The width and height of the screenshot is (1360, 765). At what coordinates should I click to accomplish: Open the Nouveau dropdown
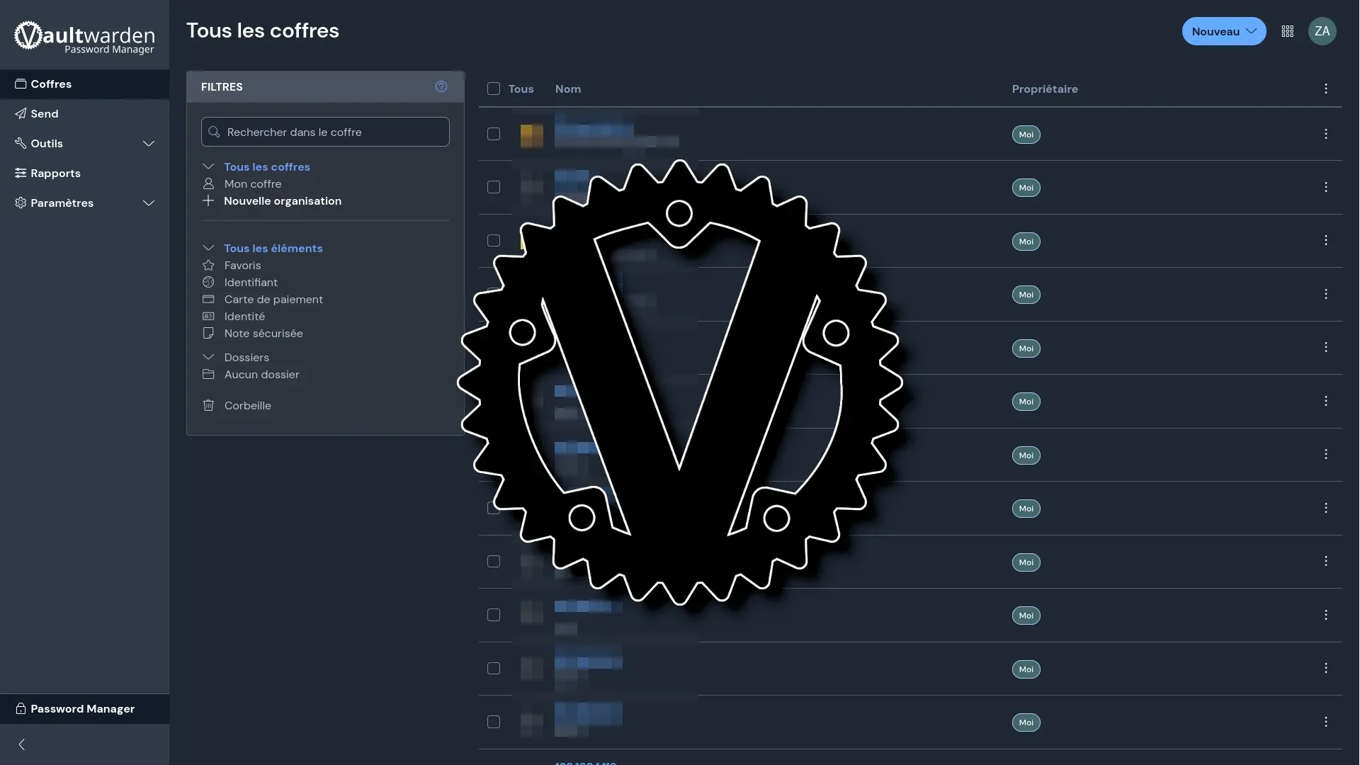[1223, 31]
